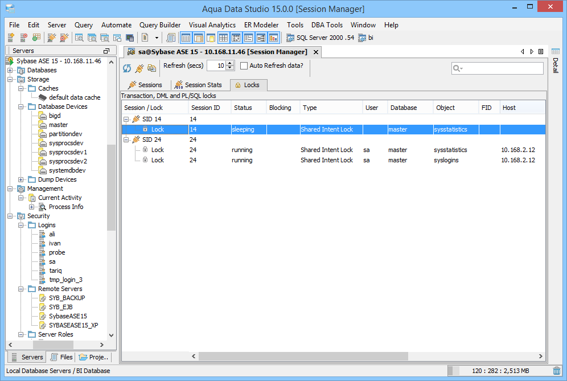Click the tab list icon beside tab arrows
Screen dimensions: 567x381
coord(541,52)
